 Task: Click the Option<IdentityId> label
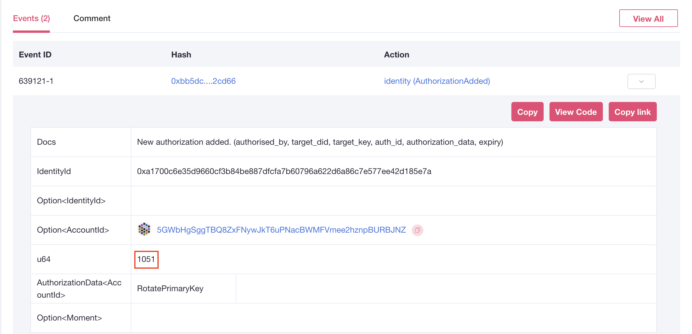(71, 201)
